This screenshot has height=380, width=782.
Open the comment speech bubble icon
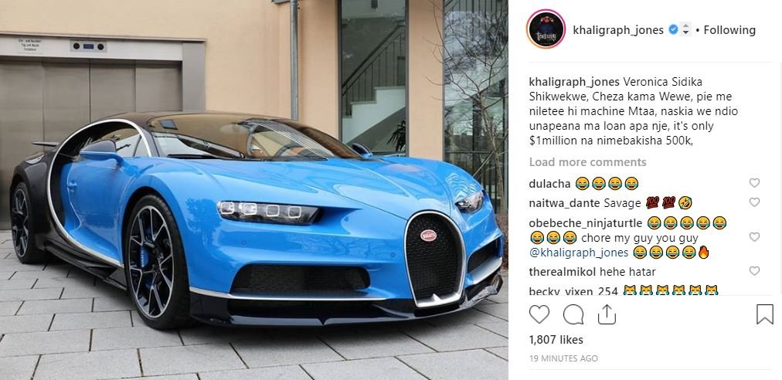[x=573, y=314]
